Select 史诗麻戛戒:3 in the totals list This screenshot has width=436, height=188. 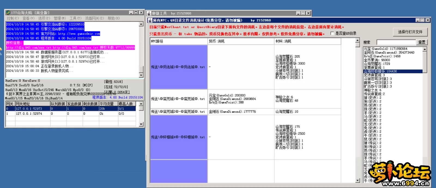coord(393,75)
